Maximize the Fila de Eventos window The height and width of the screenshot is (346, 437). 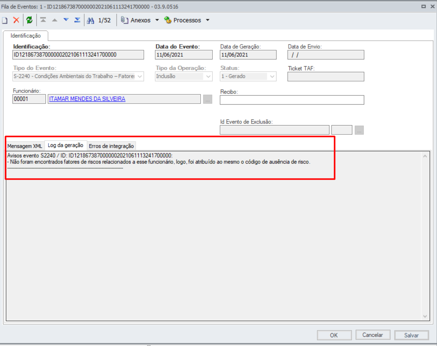pyautogui.click(x=423, y=6)
